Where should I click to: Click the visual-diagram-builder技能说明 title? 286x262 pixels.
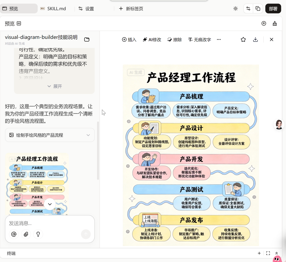pos(41,37)
